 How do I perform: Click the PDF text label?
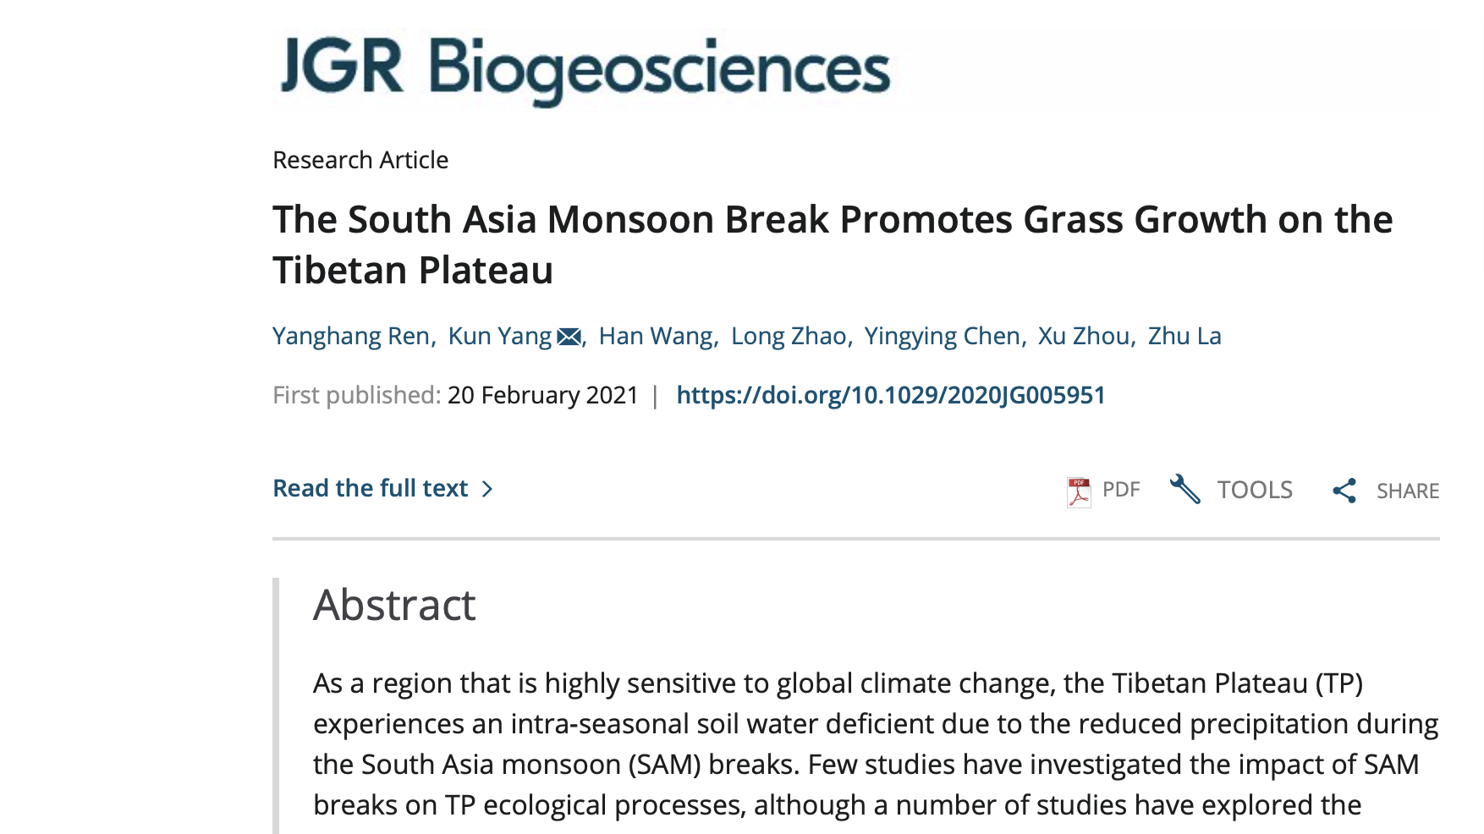(1121, 490)
